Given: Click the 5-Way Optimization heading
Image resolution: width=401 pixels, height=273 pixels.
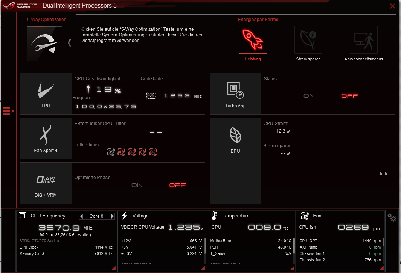Looking at the screenshot, I should pos(47,20).
